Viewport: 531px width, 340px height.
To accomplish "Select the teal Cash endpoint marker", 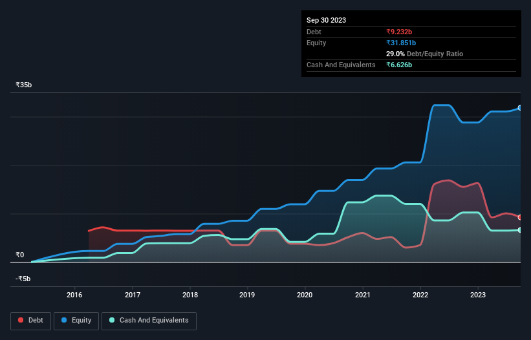I will click(x=520, y=230).
